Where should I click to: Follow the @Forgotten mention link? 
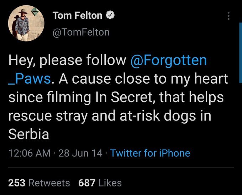tap(169, 60)
